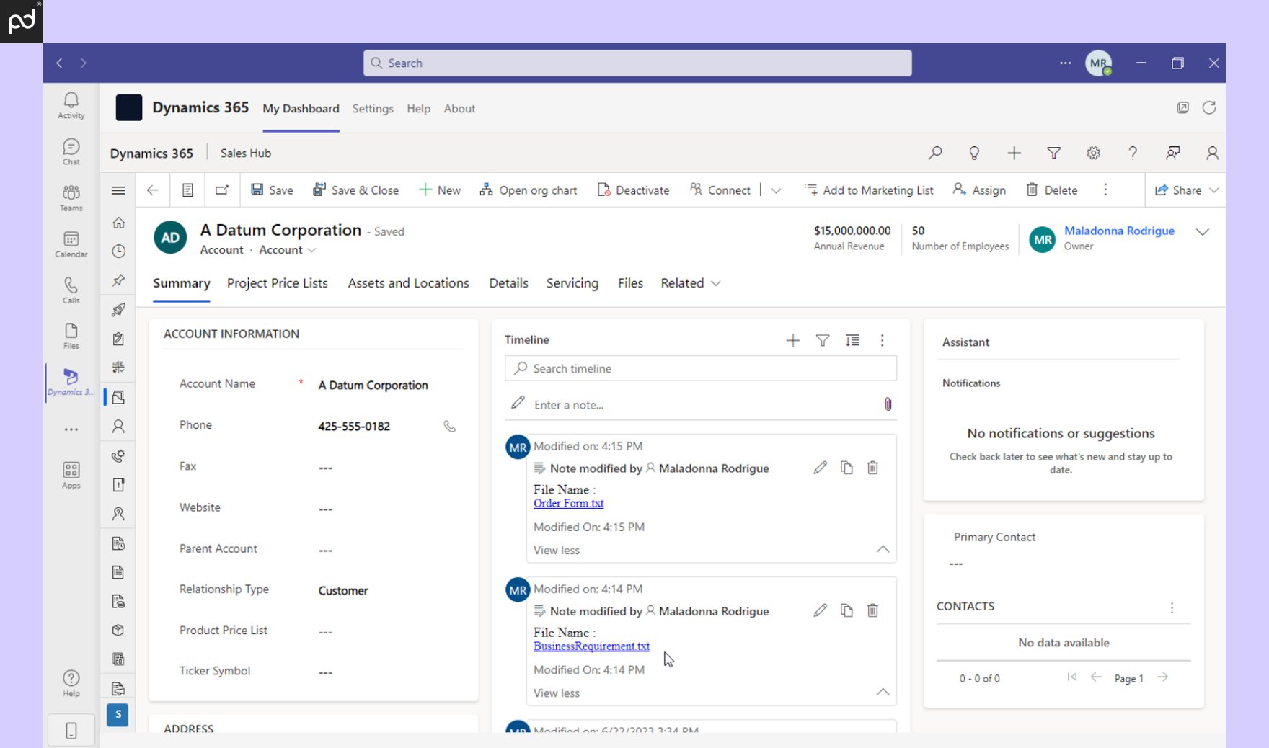Open suggestions via the lightbulb icon
The height and width of the screenshot is (748, 1269).
tap(974, 153)
